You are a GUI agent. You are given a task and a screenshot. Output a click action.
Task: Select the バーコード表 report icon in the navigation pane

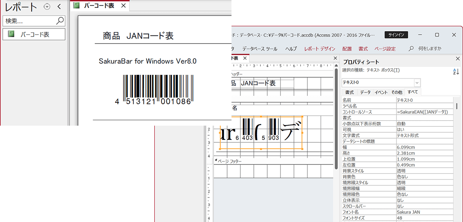pos(11,34)
